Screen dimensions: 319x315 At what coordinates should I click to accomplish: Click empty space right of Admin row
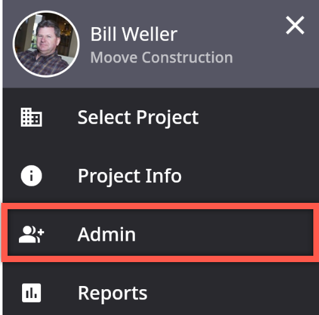click(x=231, y=233)
